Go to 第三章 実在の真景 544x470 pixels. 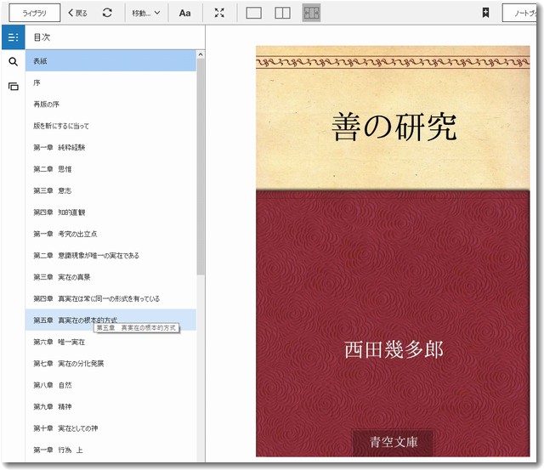[110, 277]
